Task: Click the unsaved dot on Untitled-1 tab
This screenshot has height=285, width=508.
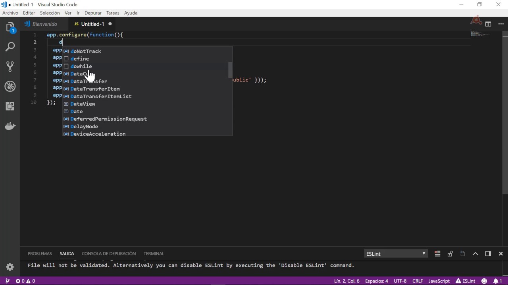Action: tap(110, 24)
